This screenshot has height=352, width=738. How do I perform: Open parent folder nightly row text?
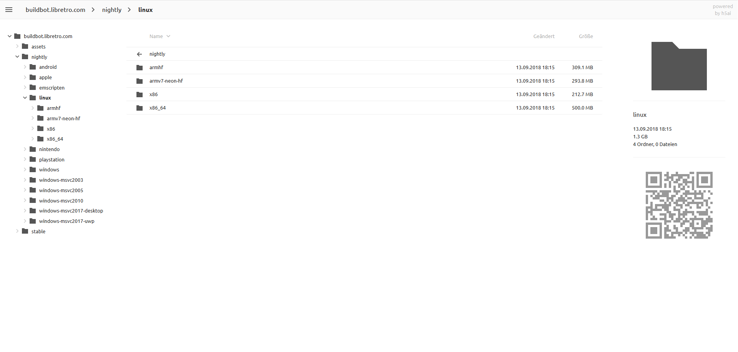point(157,54)
